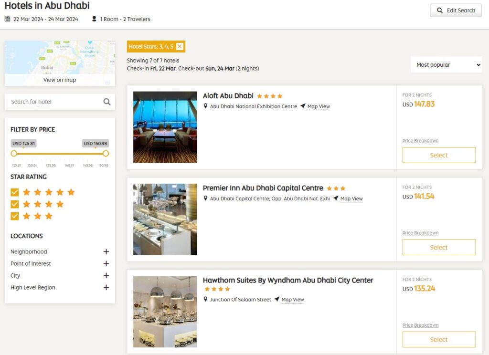Expand the City locations filter
Screen dimensions: 489x355
tap(106, 275)
